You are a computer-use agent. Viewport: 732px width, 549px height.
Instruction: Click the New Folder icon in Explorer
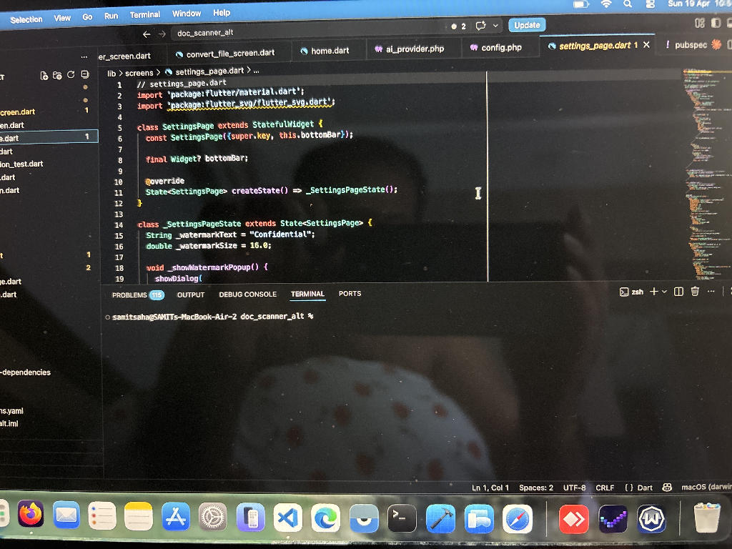click(x=58, y=75)
